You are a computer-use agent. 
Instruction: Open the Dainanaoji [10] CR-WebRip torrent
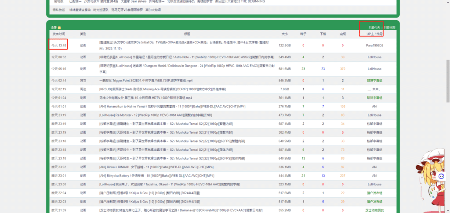tap(181, 210)
